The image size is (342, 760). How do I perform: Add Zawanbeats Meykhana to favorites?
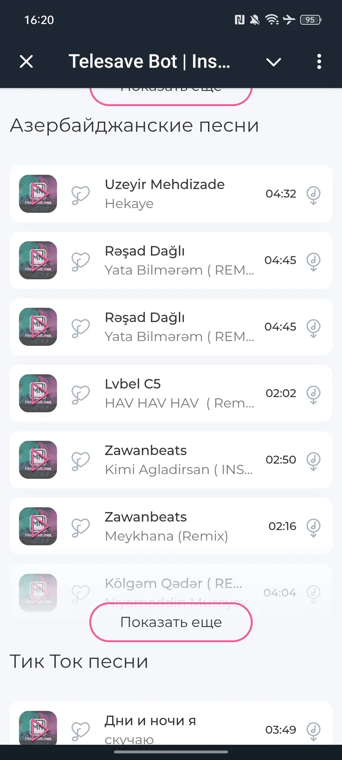80,527
